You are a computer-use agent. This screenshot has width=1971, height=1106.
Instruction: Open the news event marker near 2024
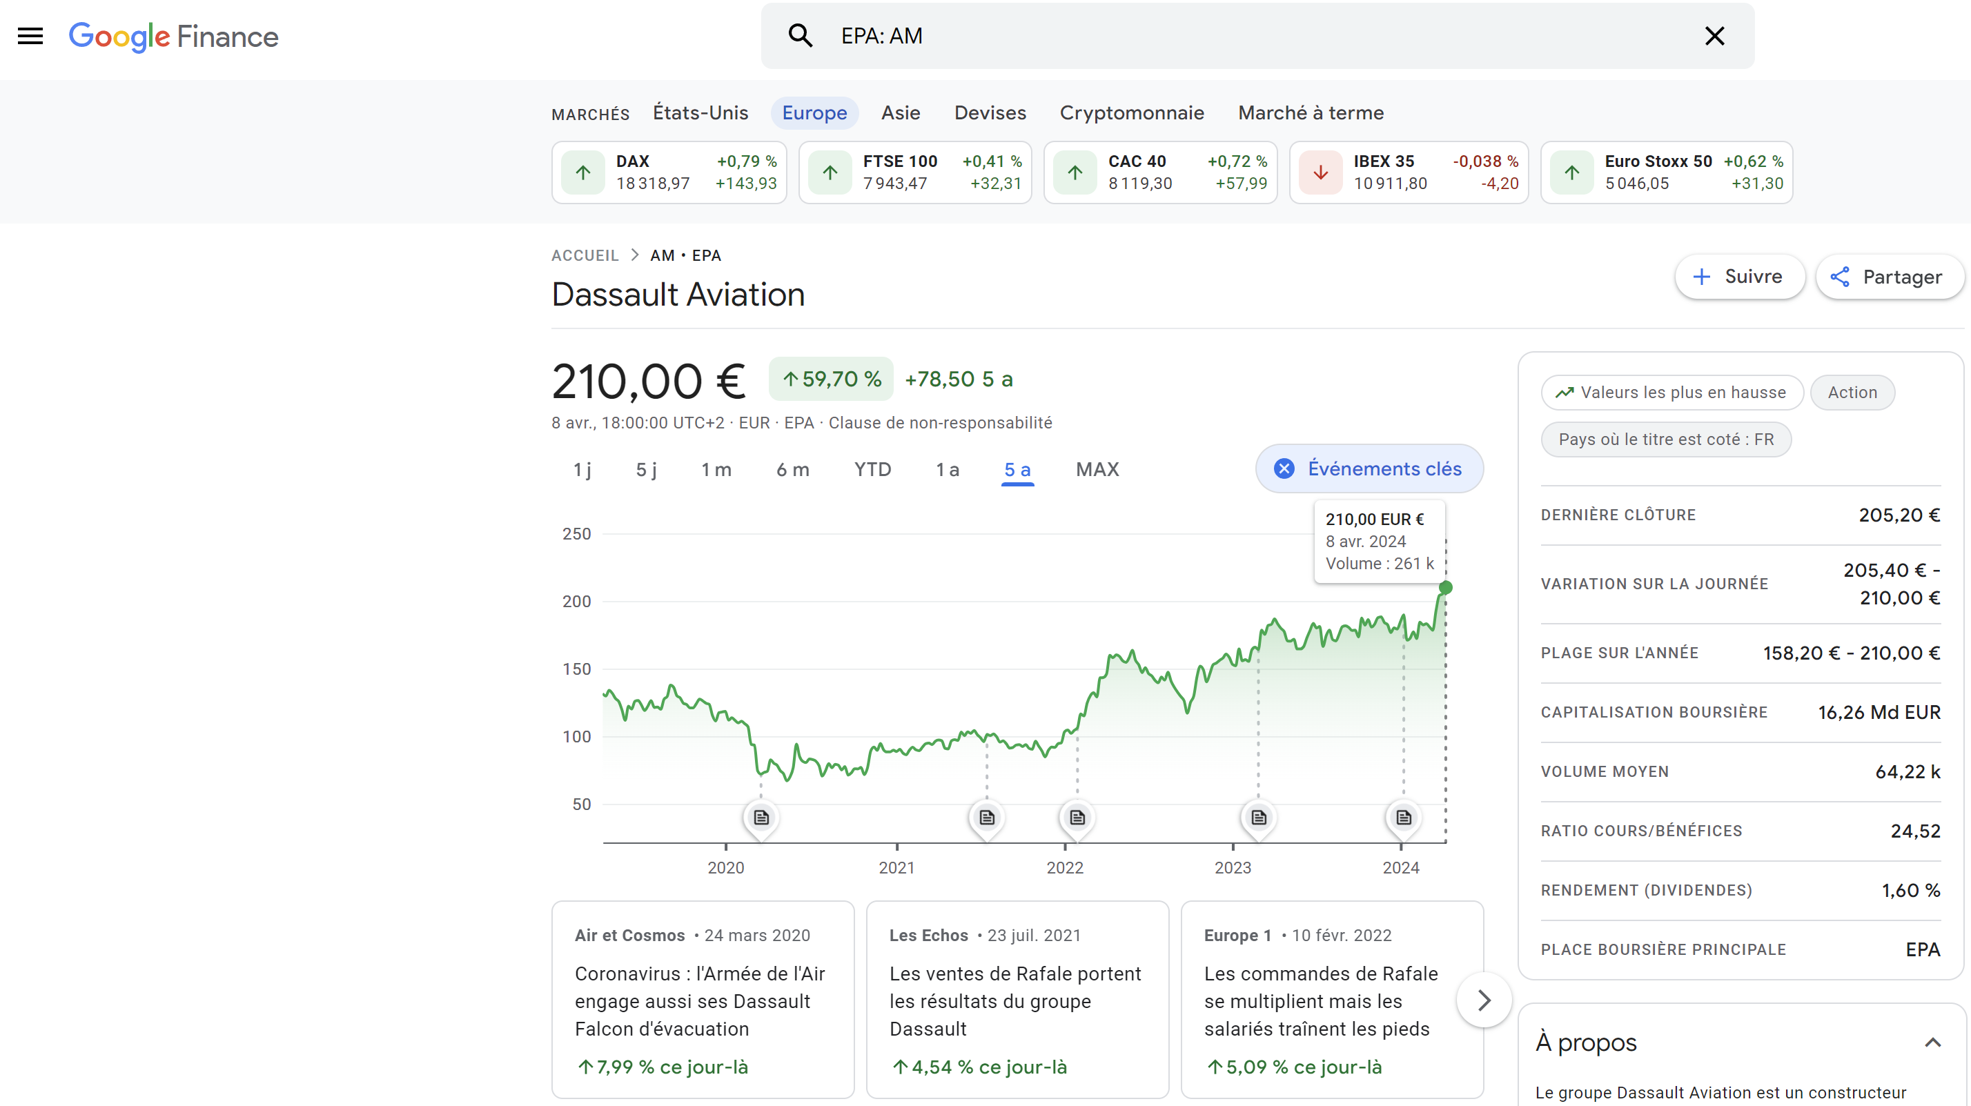point(1403,817)
